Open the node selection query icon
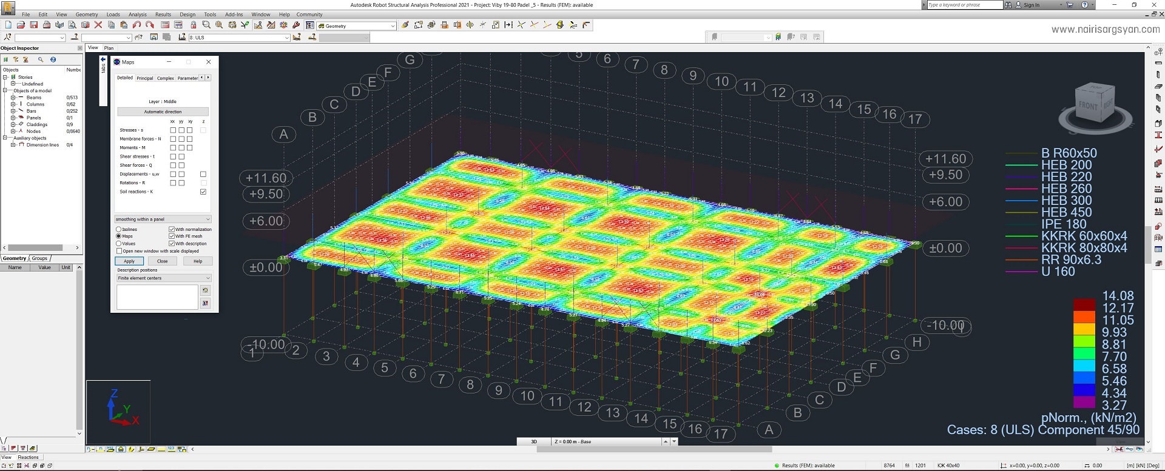This screenshot has width=1165, height=471. (x=7, y=38)
